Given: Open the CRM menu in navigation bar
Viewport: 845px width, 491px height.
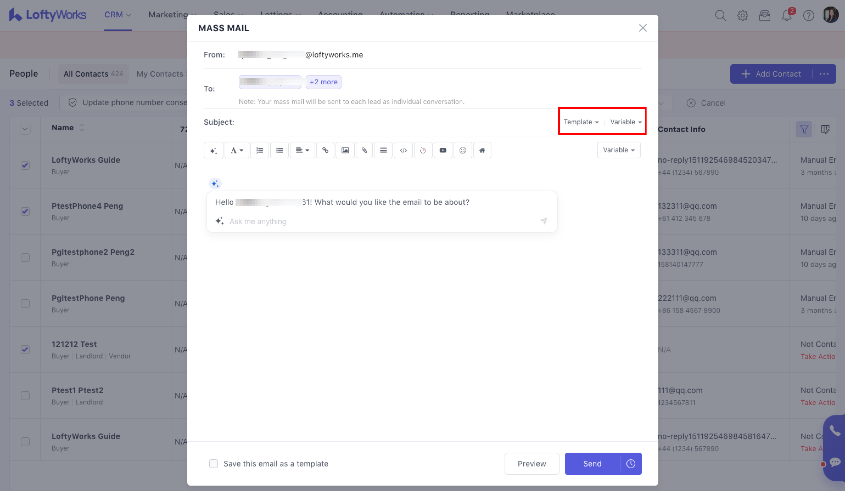Looking at the screenshot, I should pyautogui.click(x=117, y=15).
